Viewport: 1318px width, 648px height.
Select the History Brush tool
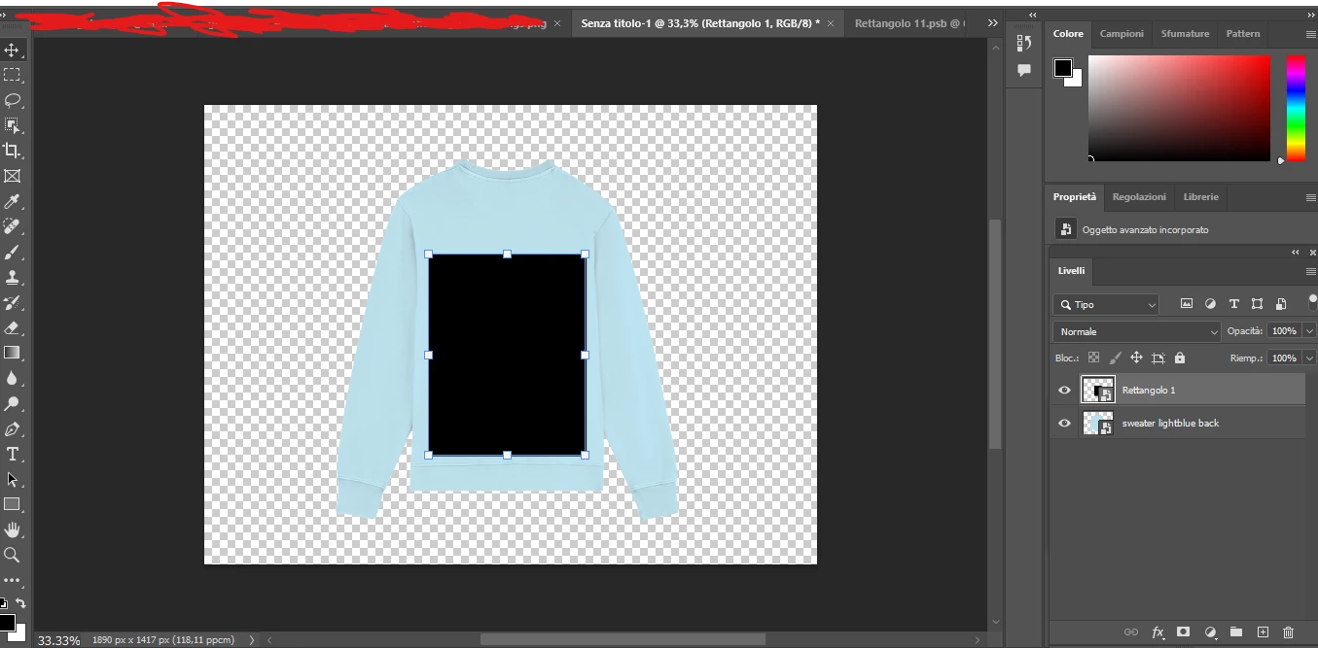pyautogui.click(x=12, y=302)
